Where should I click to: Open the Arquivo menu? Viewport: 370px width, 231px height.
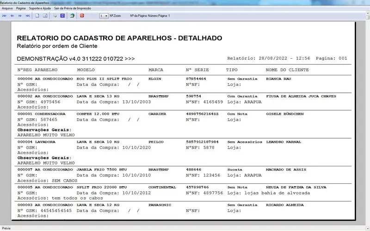click(x=7, y=8)
